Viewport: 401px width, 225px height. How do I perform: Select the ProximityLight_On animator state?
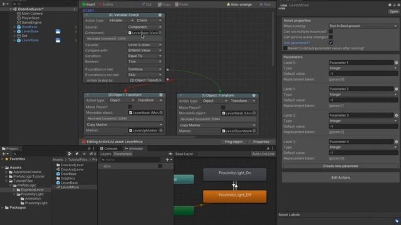pyautogui.click(x=234, y=174)
